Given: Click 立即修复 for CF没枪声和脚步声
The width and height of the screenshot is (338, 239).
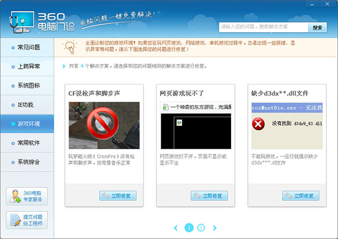Looking at the screenshot, I should click(x=118, y=196).
